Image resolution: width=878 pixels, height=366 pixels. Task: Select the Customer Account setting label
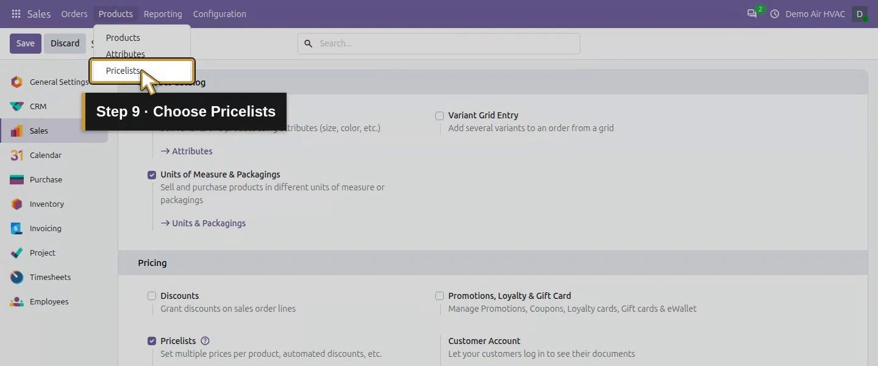(x=484, y=341)
